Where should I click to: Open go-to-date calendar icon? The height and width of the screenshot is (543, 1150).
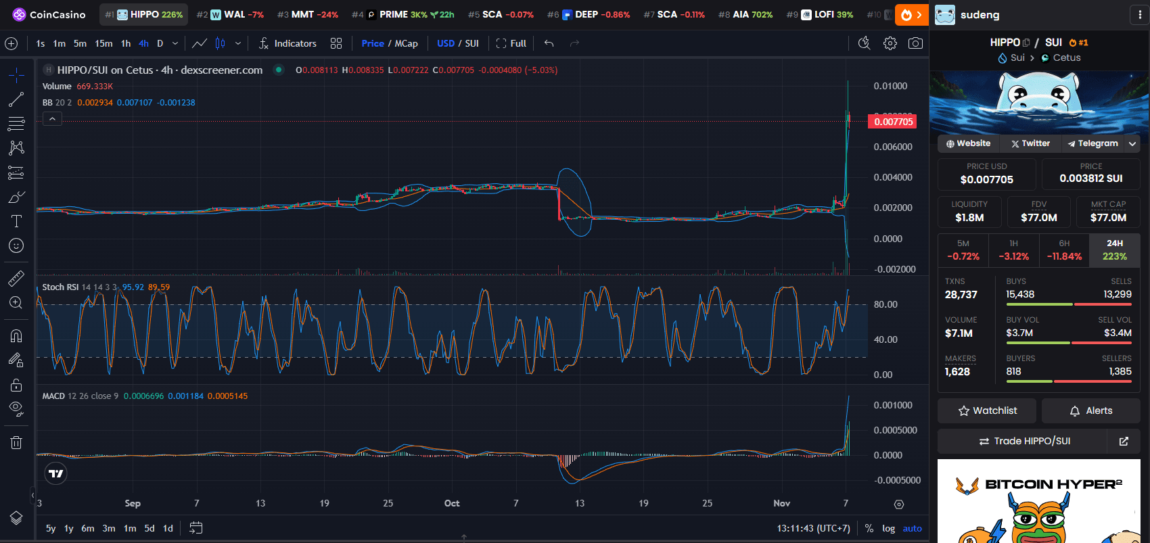pos(195,528)
